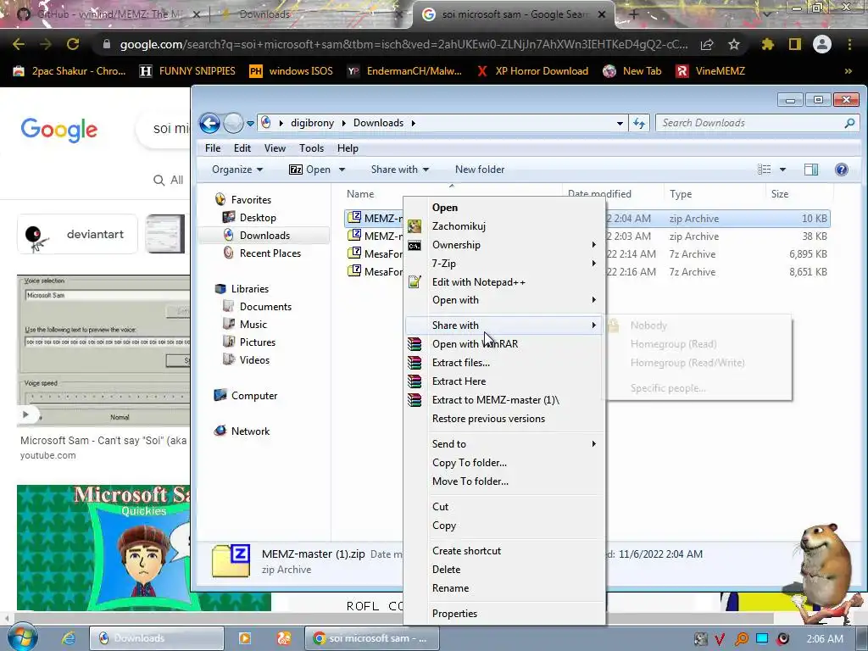The width and height of the screenshot is (868, 651).
Task: Select Computer in navigation pane
Action: [x=254, y=396]
